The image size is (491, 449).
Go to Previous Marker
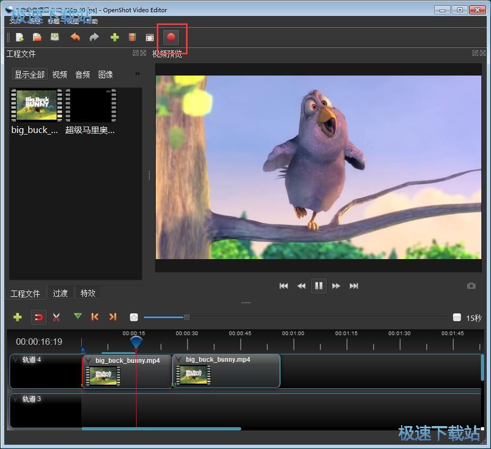click(95, 317)
